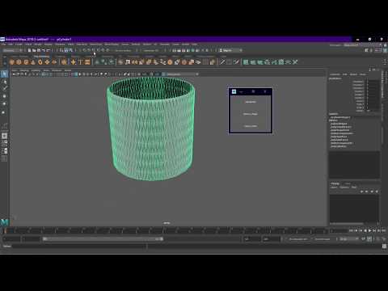Play the animation forwards

[x=370, y=230]
